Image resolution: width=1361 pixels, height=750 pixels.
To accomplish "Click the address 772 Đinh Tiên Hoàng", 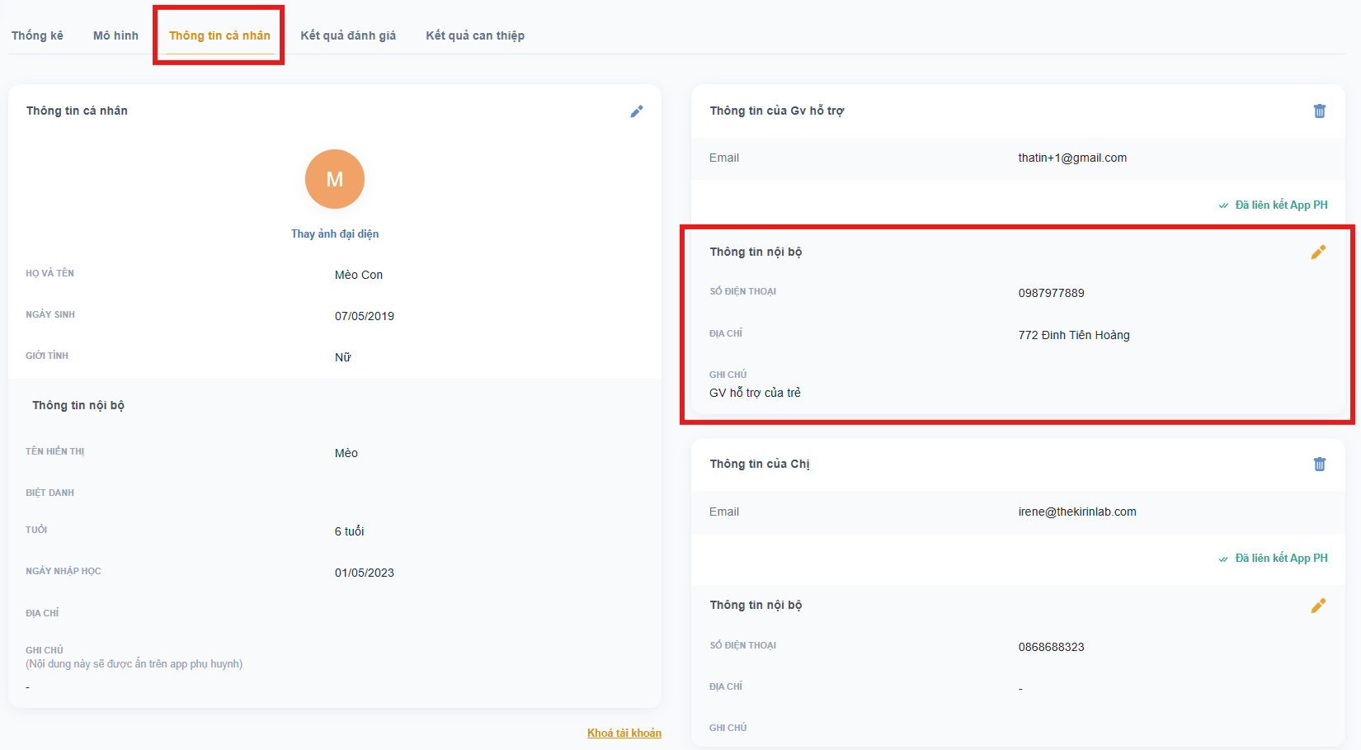I will click(1074, 335).
